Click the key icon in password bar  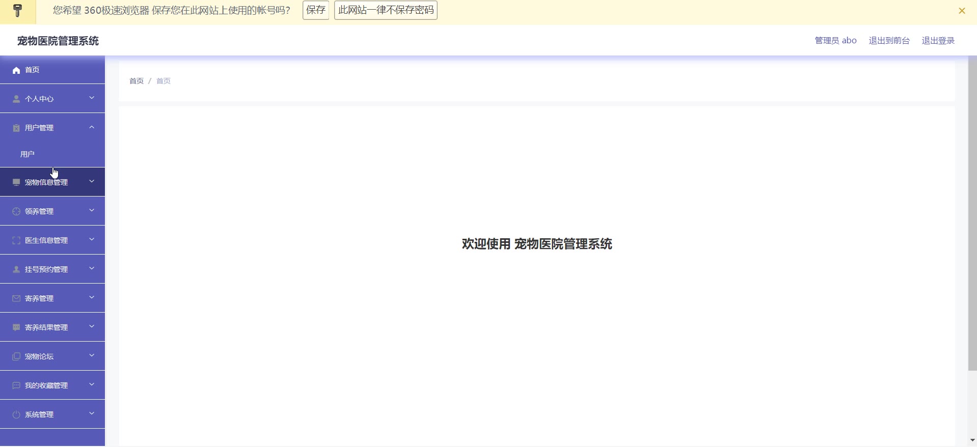tap(18, 11)
